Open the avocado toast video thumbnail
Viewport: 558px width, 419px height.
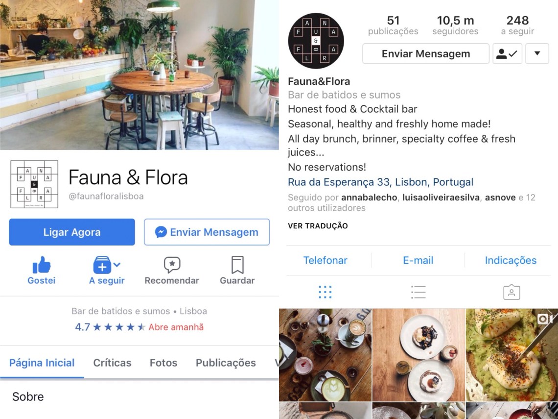511,355
